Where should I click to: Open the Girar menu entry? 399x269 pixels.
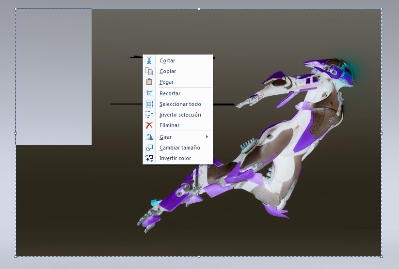(x=178, y=137)
